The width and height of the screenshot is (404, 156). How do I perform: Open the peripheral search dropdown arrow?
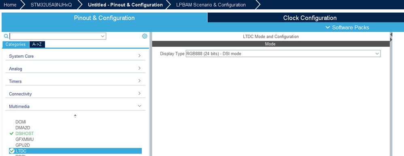[103, 36]
